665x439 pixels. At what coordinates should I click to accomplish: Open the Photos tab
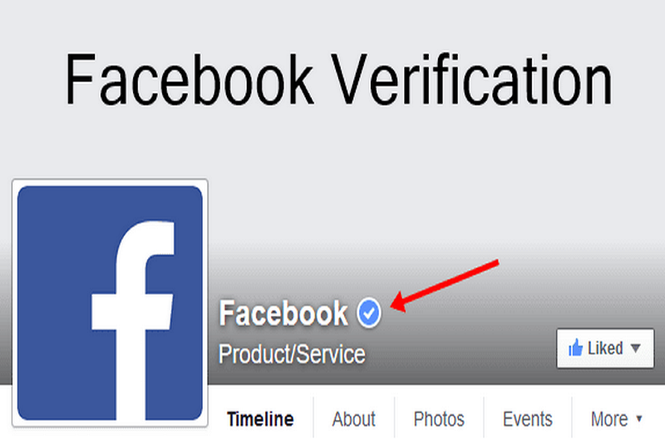(439, 419)
